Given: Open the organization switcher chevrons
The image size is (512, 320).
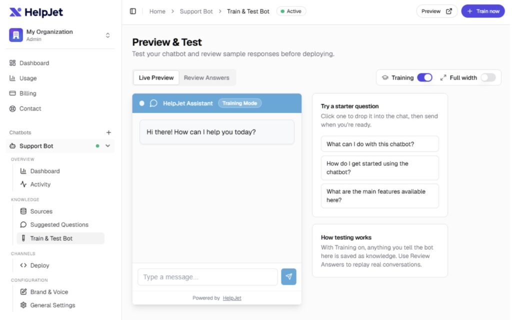Looking at the screenshot, I should [x=108, y=35].
